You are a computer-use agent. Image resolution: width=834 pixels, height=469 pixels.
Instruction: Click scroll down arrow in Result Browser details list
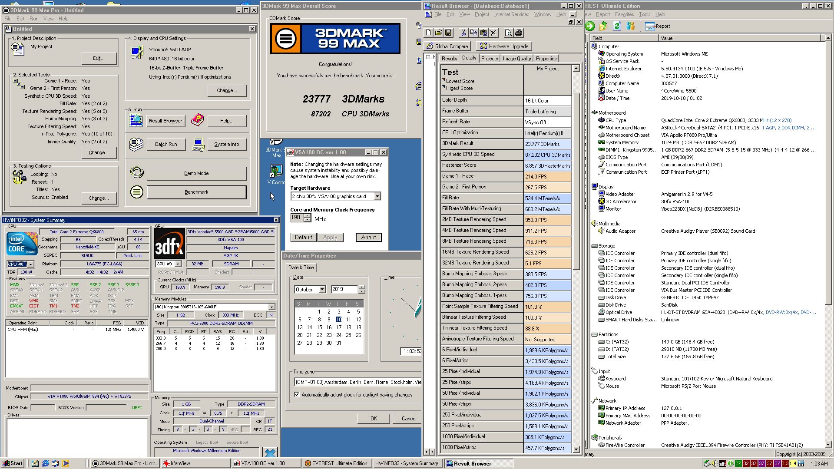coord(576,449)
